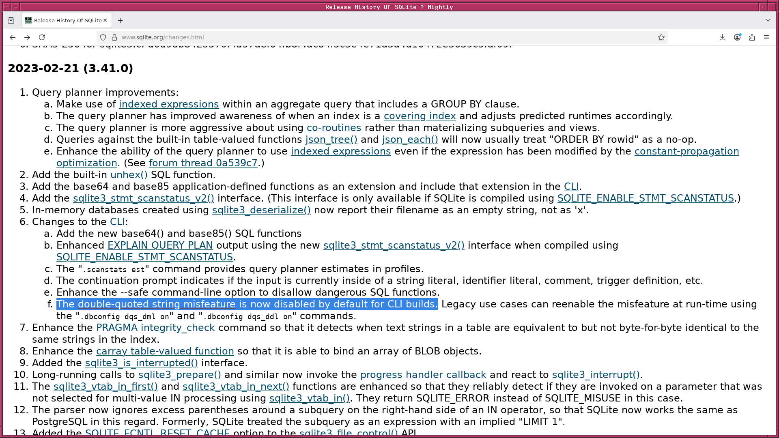Open the downloads panel
The image size is (779, 438).
(x=722, y=37)
